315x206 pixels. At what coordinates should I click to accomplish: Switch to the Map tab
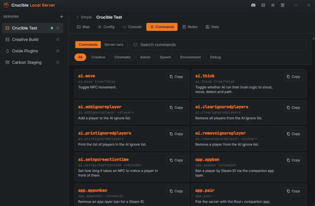click(x=83, y=27)
